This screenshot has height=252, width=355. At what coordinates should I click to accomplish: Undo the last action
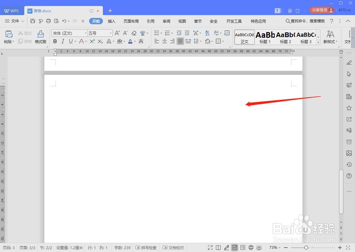pyautogui.click(x=64, y=21)
